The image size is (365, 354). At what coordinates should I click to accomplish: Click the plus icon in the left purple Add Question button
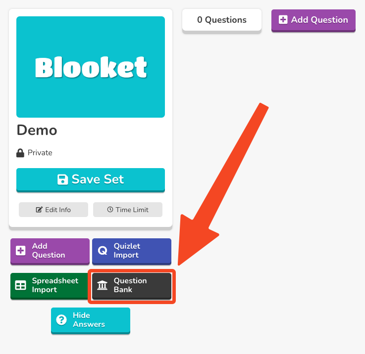click(x=21, y=251)
